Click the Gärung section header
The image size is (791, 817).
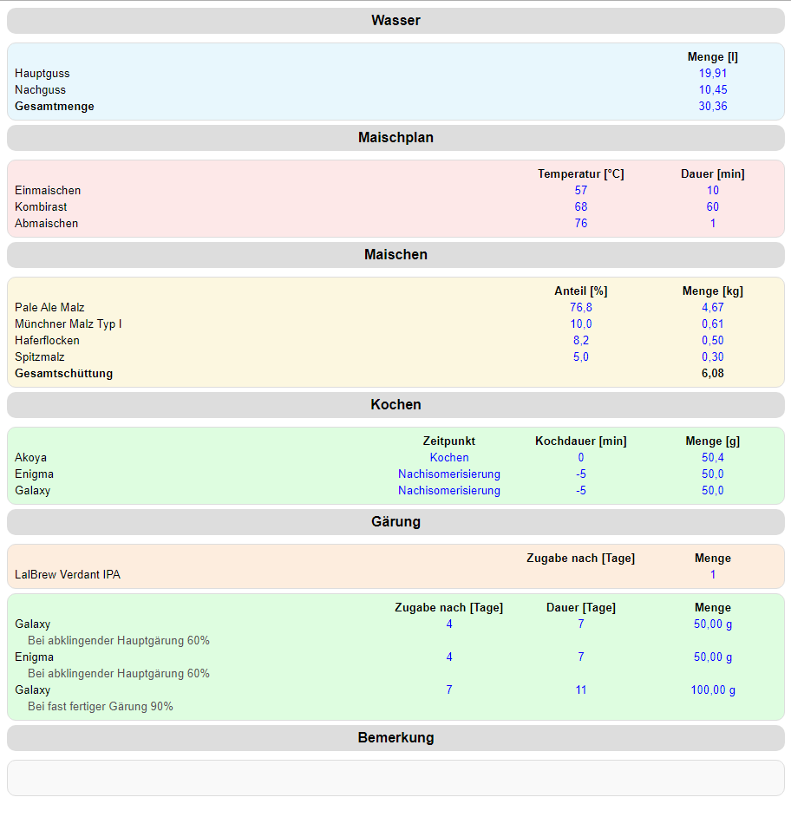click(x=395, y=522)
